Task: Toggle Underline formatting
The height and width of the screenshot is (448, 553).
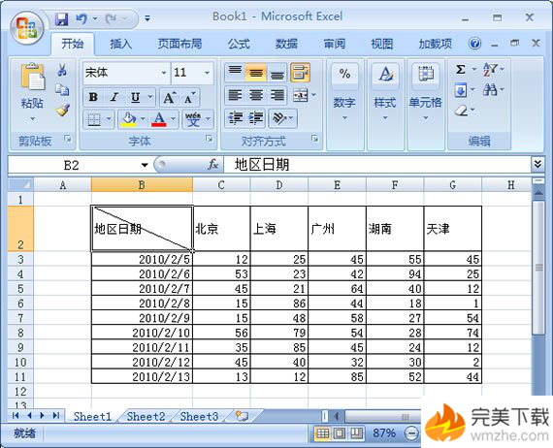Action: (136, 97)
